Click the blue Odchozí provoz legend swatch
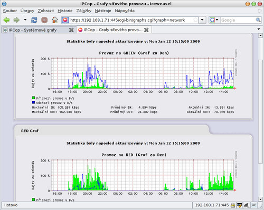This screenshot has width=264, height=210. point(33,102)
